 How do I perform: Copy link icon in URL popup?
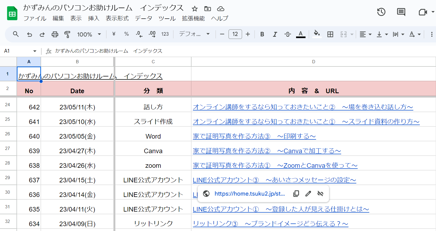pos(296,193)
